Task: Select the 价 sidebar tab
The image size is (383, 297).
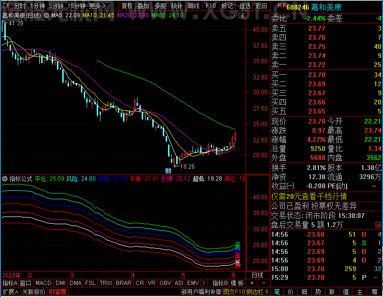Action: click(x=291, y=292)
